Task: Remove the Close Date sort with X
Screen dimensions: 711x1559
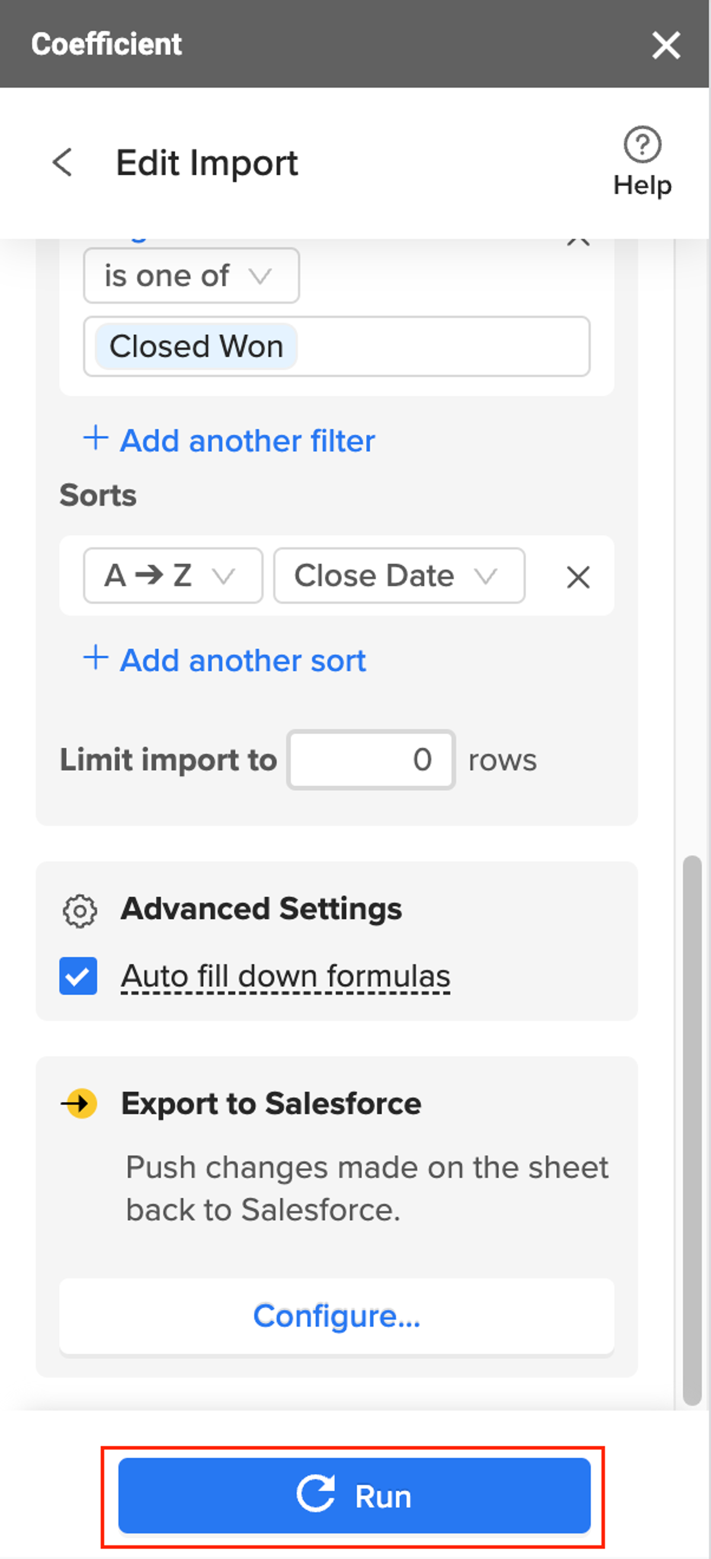Action: pos(578,577)
